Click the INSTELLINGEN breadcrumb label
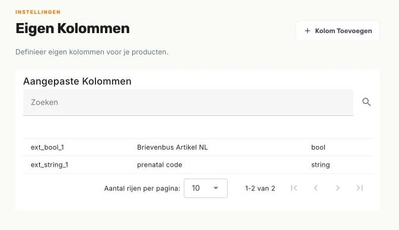 (x=38, y=12)
